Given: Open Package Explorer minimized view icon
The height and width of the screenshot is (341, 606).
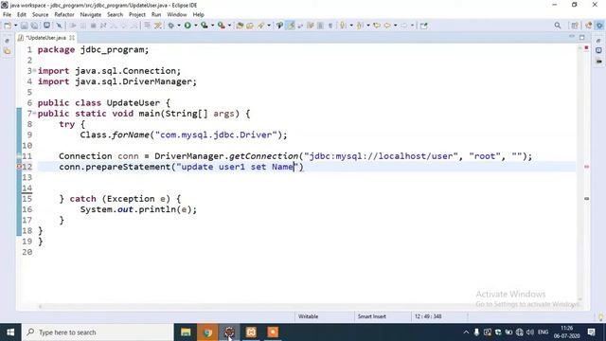Looking at the screenshot, I should 7,51.
